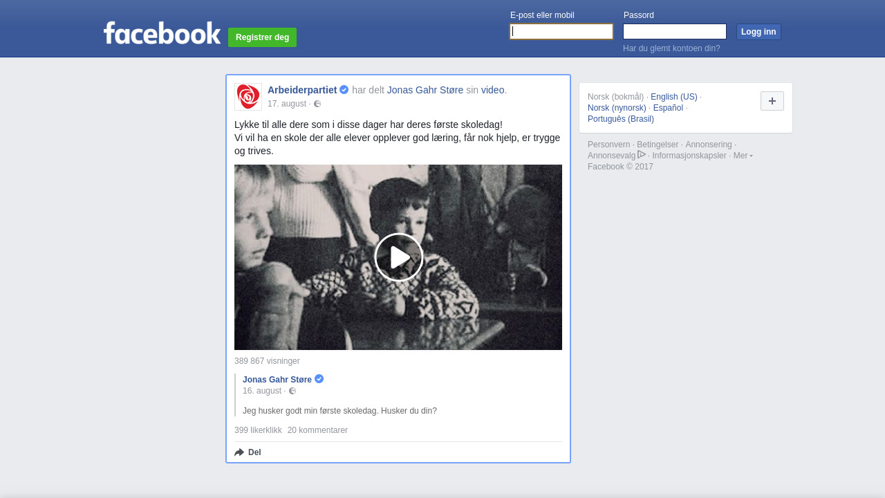Open the Jonas Gahr Støre link in the share header

coord(425,90)
